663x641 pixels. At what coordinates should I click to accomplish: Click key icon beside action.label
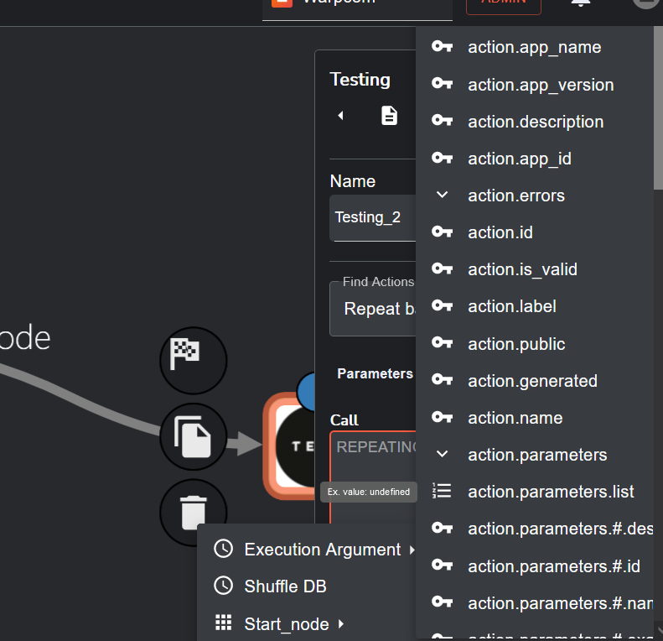442,305
